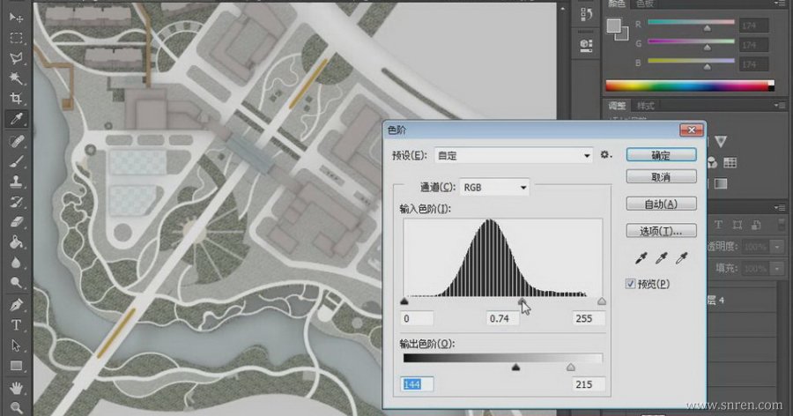Pick the set black point eyedropper
This screenshot has width=793, height=416.
point(641,258)
